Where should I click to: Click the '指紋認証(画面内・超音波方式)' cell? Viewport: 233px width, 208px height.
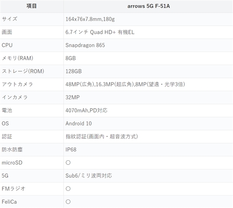click(102, 137)
